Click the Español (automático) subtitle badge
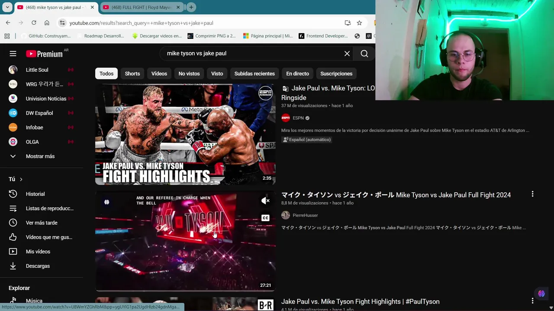 (x=306, y=140)
